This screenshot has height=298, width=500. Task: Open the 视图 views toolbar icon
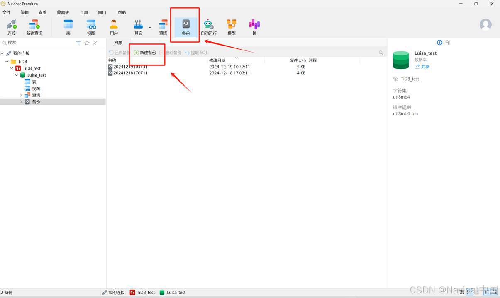point(91,27)
